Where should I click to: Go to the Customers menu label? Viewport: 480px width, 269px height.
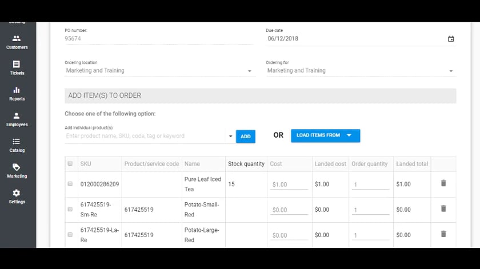point(17,47)
